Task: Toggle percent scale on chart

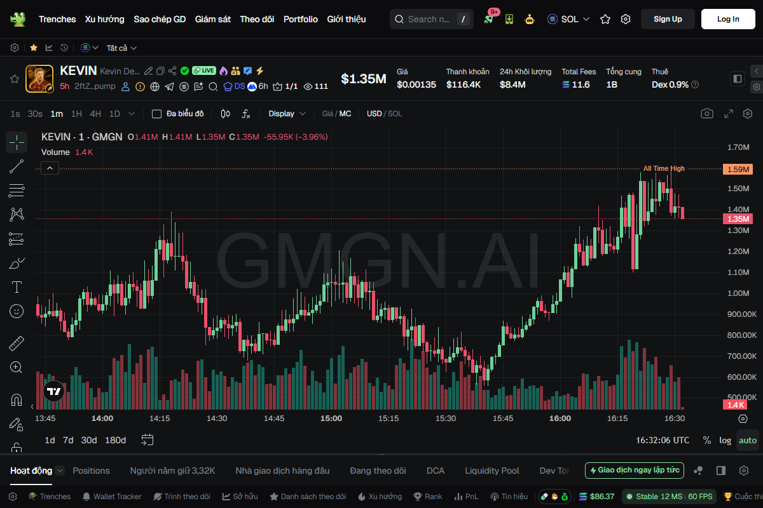Action: [707, 440]
